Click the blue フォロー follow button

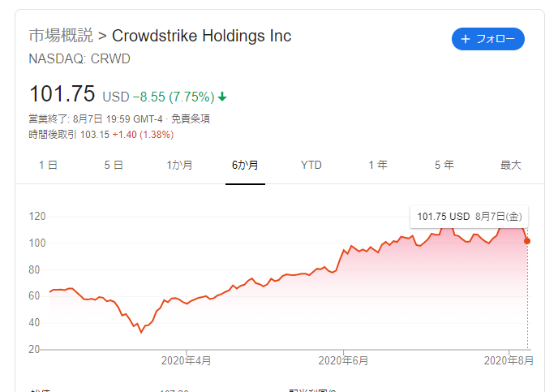coord(488,39)
